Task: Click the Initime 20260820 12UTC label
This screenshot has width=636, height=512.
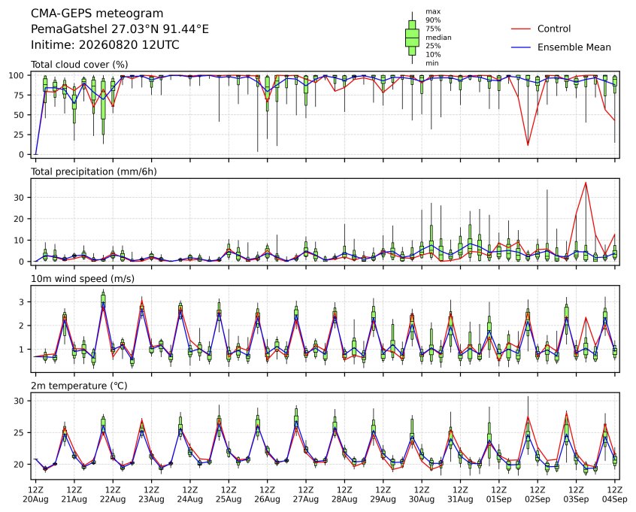Action: 105,44
